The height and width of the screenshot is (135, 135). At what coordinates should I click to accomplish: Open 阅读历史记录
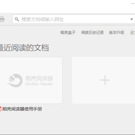[92, 33]
